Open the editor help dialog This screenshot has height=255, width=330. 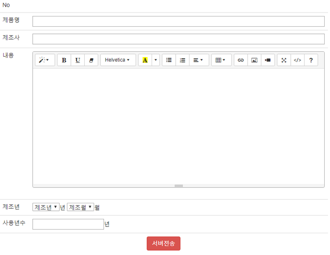point(311,60)
